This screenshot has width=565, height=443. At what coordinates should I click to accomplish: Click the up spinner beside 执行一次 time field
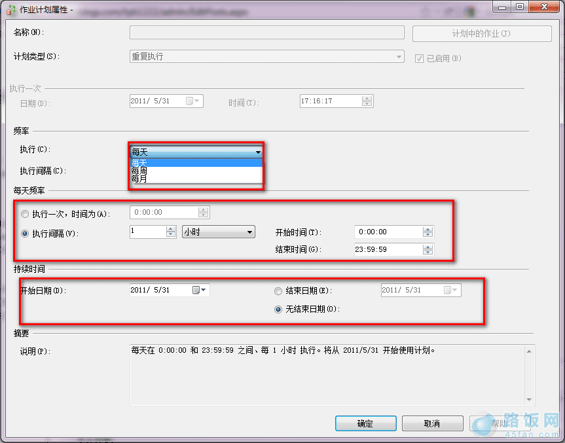pyautogui.click(x=203, y=209)
